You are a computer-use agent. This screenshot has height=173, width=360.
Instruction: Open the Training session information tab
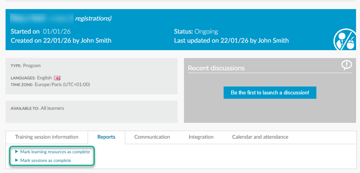[47, 137]
